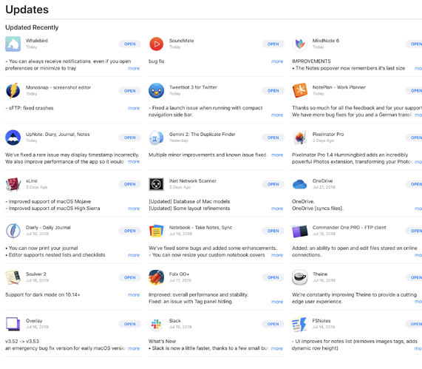The image size is (422, 369).
Task: Click the Monosnap lightning bolt icon
Action: pyautogui.click(x=13, y=90)
